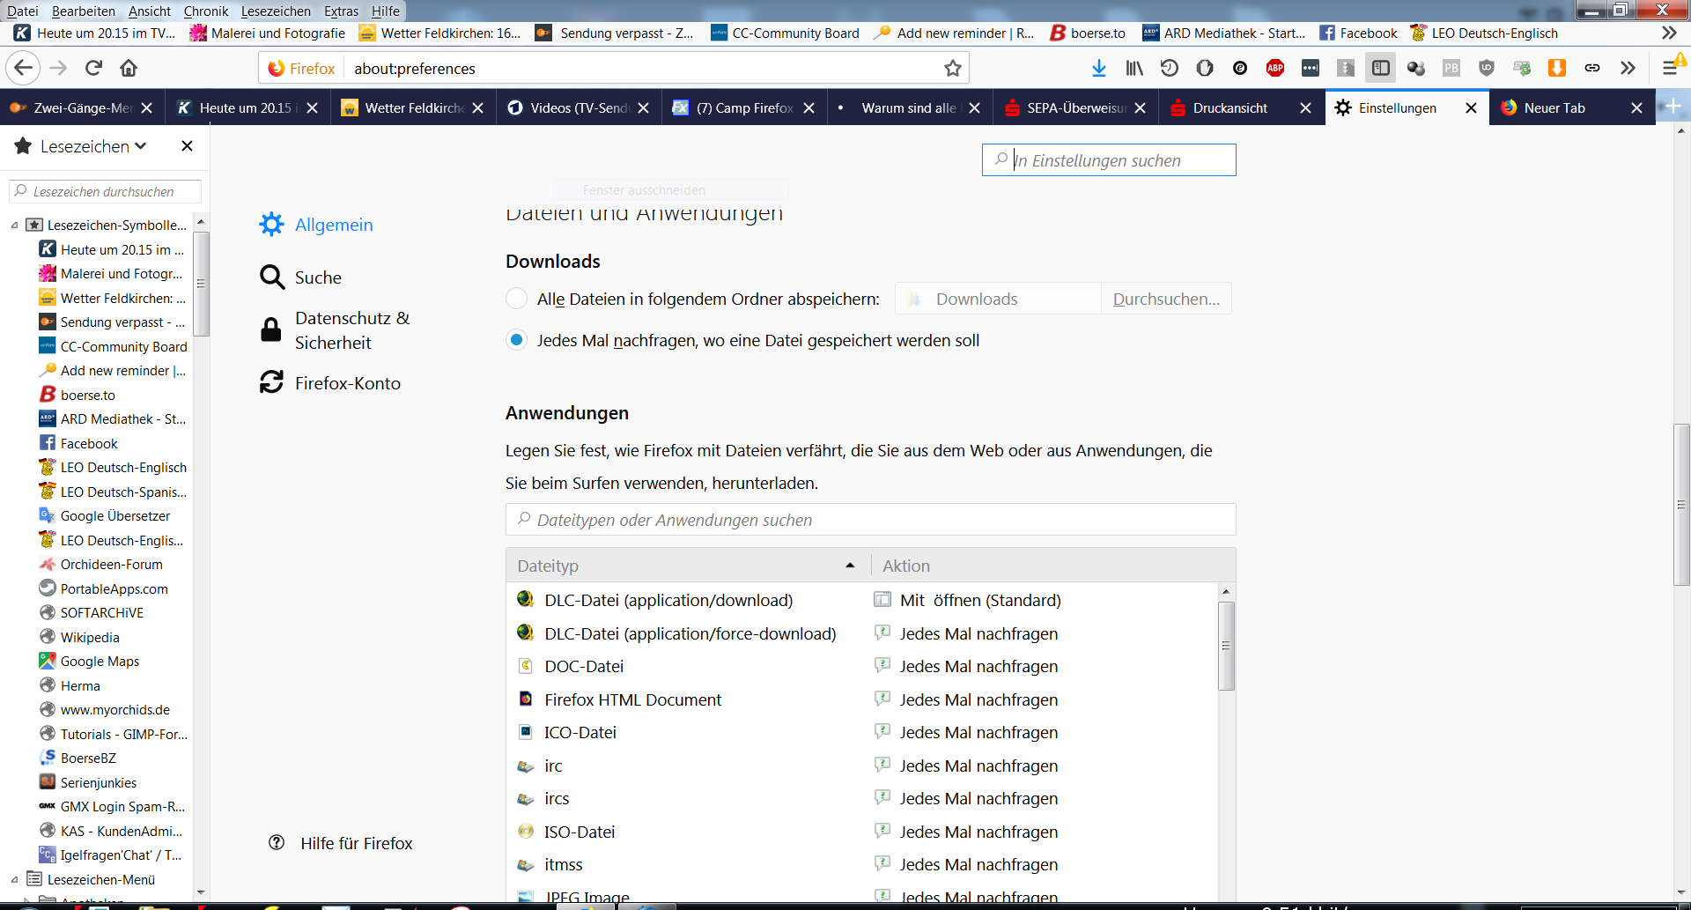Screen dimensions: 1691x910
Task: Open Hilfe für Firefox link
Action: [356, 843]
